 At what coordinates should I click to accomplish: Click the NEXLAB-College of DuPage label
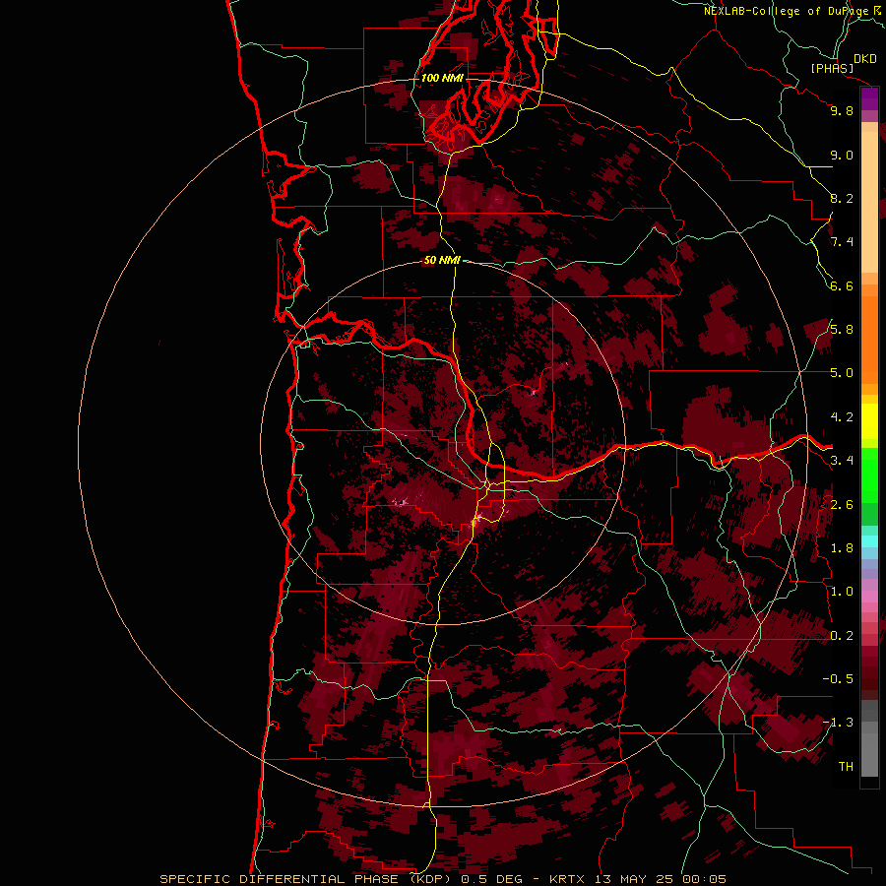pyautogui.click(x=788, y=11)
